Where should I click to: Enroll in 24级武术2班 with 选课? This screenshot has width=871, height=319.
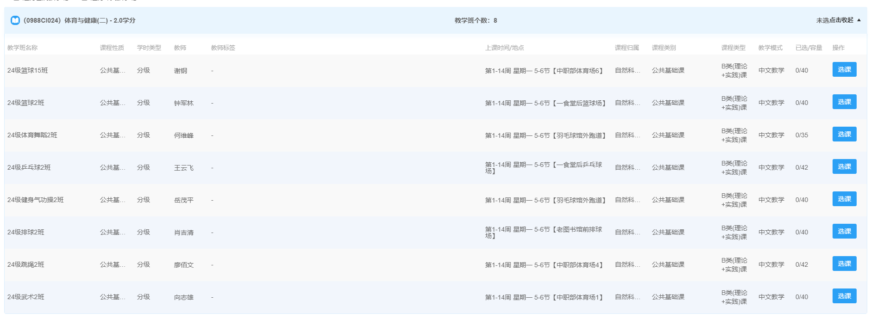pyautogui.click(x=844, y=296)
